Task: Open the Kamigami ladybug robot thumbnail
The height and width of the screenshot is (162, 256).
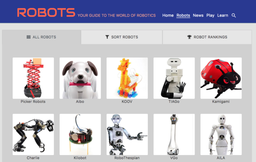Action: coord(221,78)
